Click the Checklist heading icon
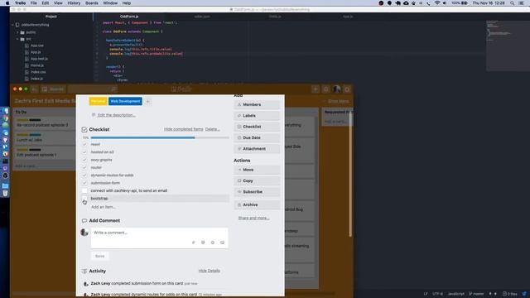The height and width of the screenshot is (298, 530). pos(84,129)
